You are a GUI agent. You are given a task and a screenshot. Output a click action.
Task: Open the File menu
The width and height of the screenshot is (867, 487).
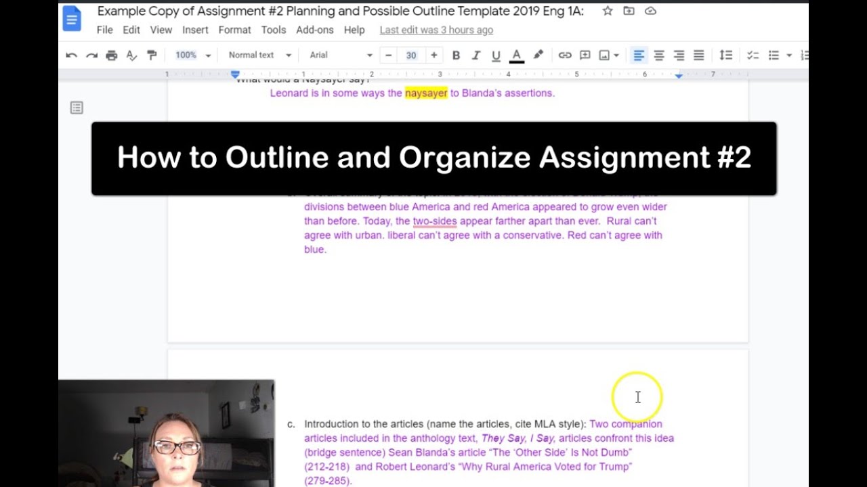[104, 30]
